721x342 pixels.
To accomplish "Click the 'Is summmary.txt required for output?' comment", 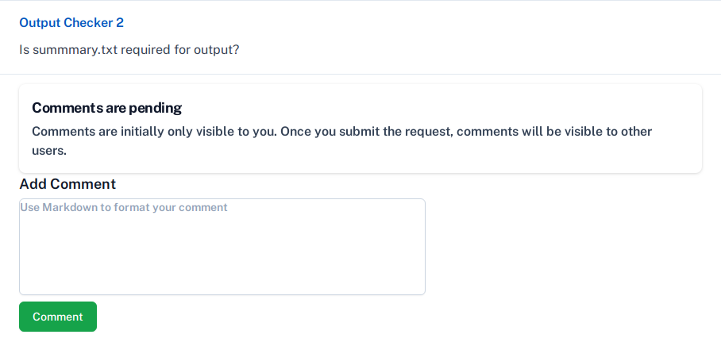I will coord(129,49).
